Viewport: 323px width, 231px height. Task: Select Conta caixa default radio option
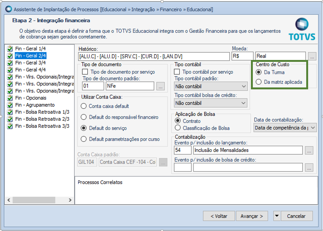coord(84,106)
